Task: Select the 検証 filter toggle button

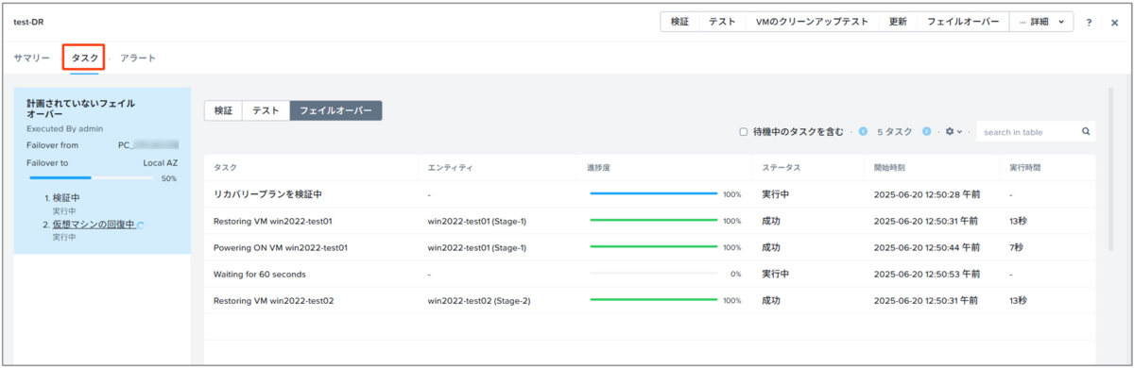Action: [223, 110]
